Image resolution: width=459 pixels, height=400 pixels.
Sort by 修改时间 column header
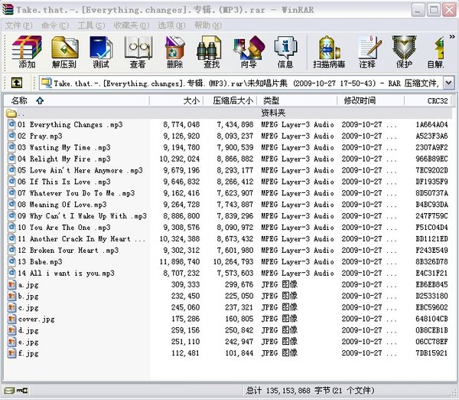370,100
